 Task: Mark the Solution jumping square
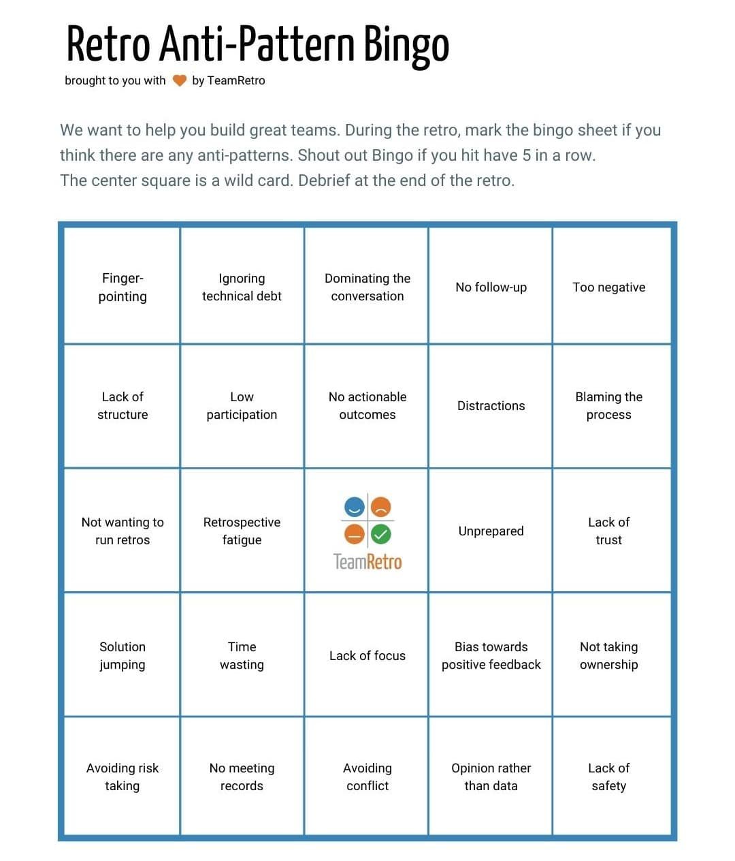coord(122,655)
